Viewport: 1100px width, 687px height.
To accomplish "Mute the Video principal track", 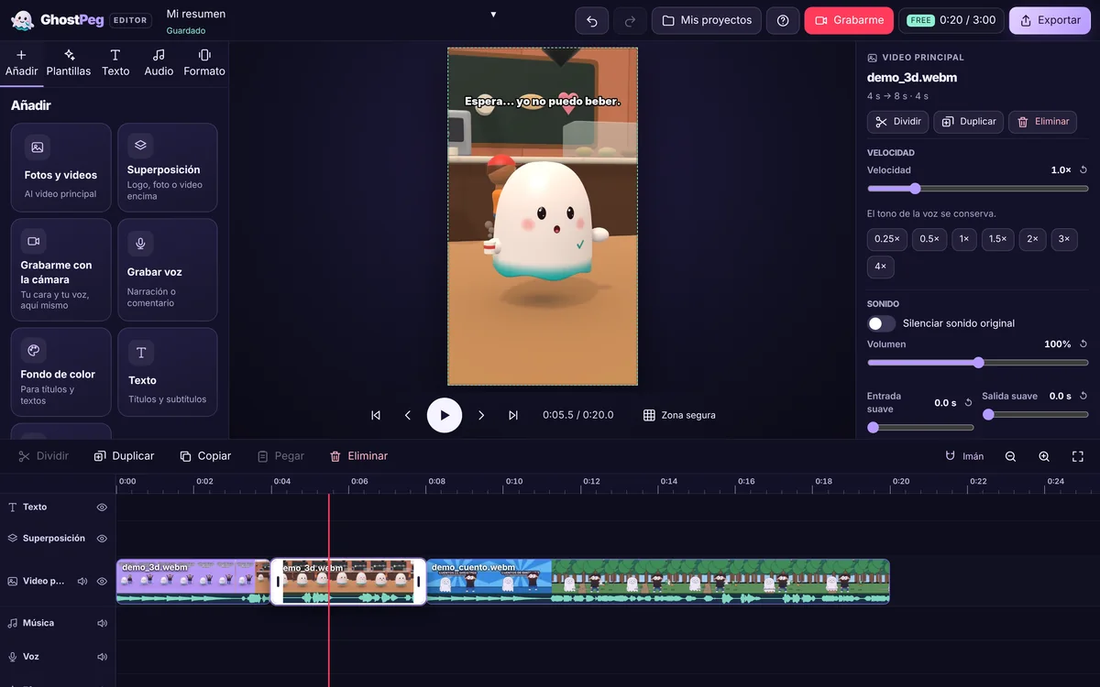I will point(82,582).
